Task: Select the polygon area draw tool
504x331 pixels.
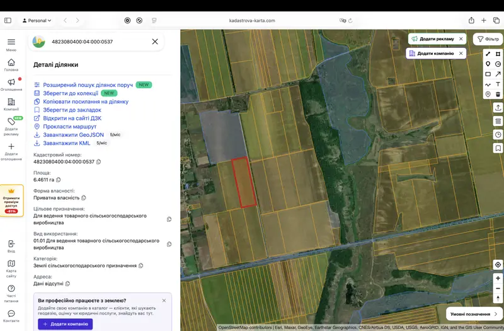Action: pyautogui.click(x=498, y=54)
